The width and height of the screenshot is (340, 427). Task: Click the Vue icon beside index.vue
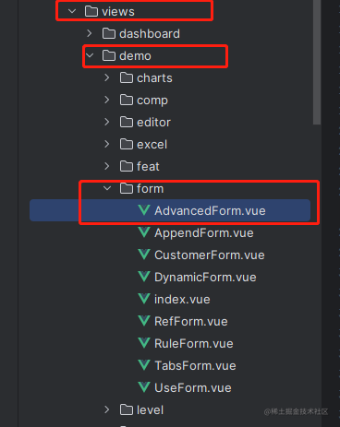coord(144,299)
